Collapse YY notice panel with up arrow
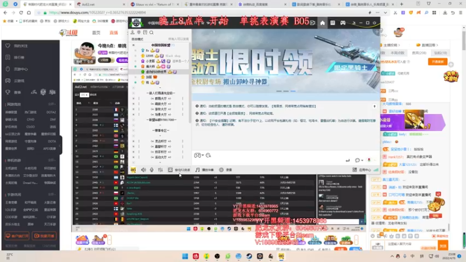Image resolution: width=466 pixels, height=262 pixels. [x=375, y=107]
